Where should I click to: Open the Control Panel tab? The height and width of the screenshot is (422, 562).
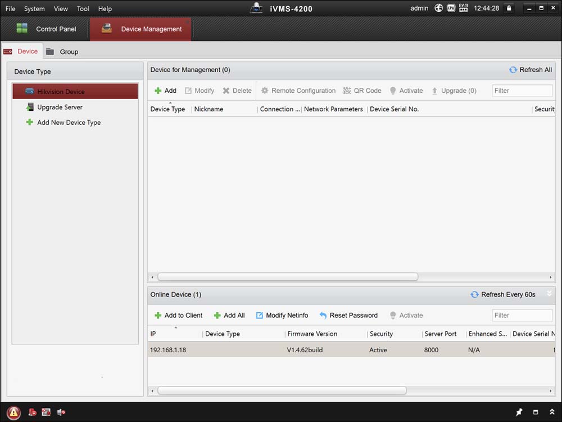[46, 29]
